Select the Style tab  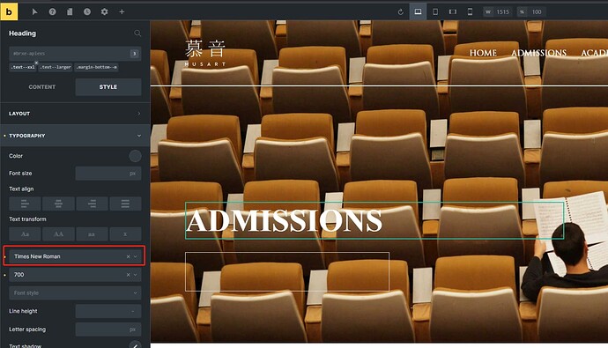[x=108, y=87]
